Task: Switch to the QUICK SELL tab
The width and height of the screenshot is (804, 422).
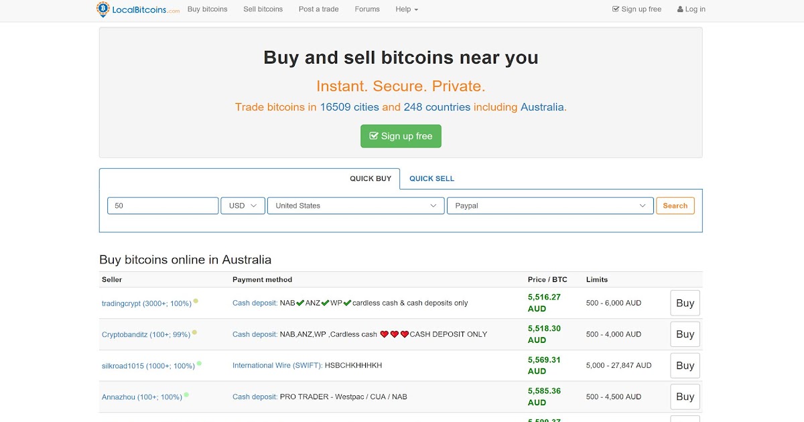Action: tap(431, 178)
